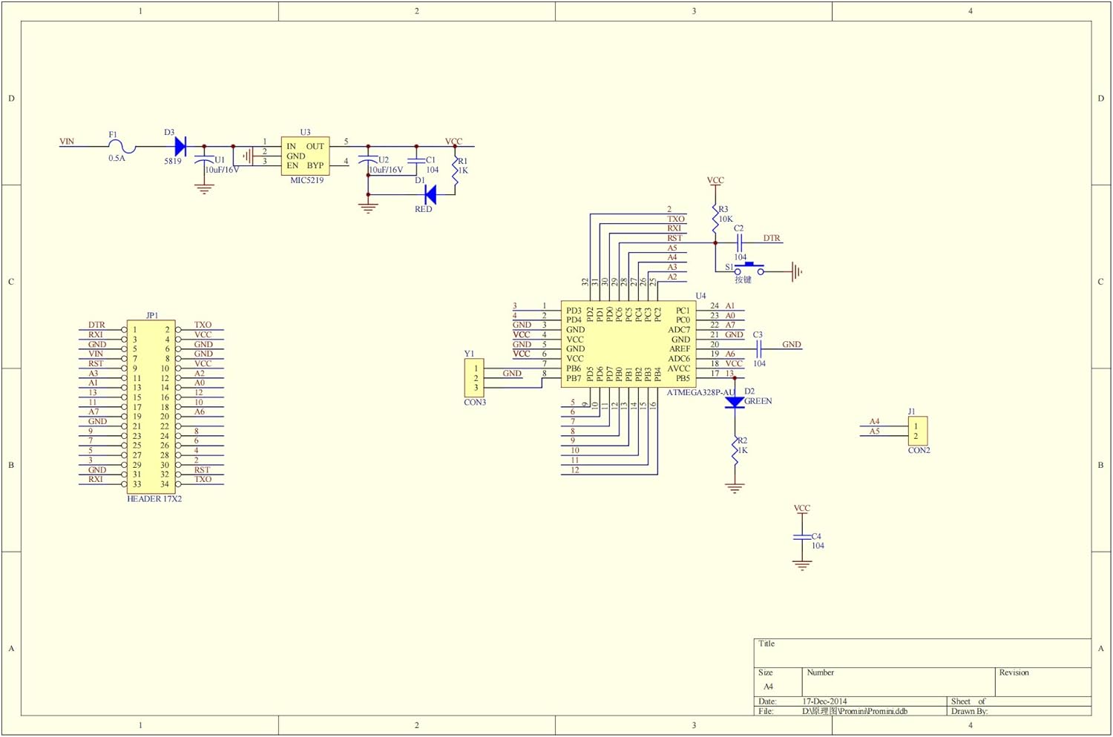Click the R2 1K resistor symbol
Viewport: 1113px width, 737px height.
coord(735,451)
